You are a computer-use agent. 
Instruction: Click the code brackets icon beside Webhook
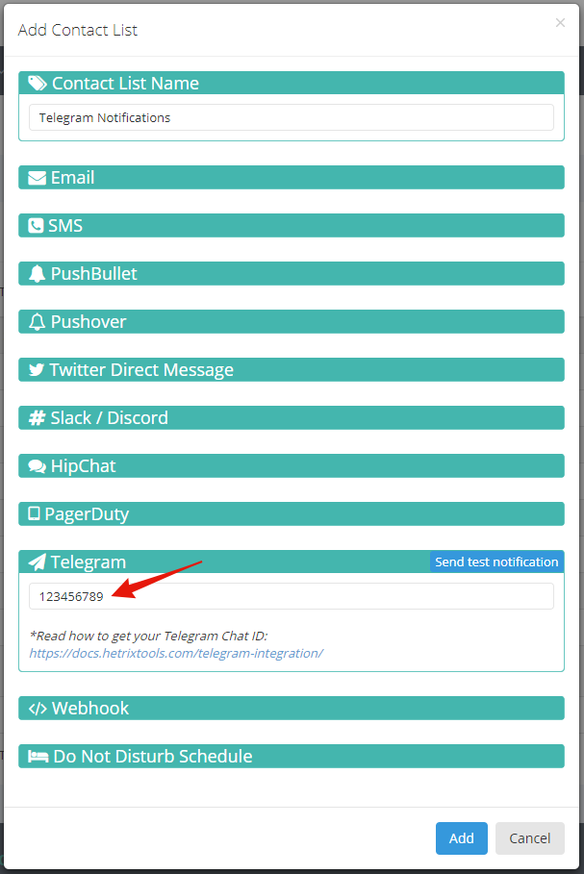[x=38, y=709]
